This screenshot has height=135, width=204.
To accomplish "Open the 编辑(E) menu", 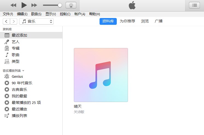I will coord(22,14).
